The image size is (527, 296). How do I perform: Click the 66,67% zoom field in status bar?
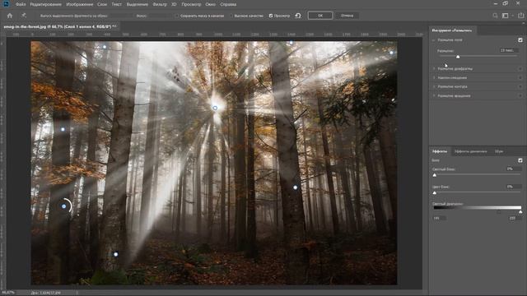pyautogui.click(x=9, y=293)
